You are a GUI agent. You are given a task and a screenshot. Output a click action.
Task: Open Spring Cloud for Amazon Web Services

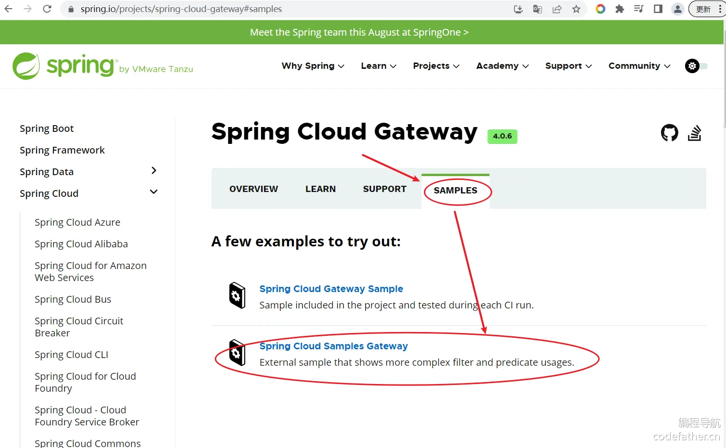click(91, 271)
